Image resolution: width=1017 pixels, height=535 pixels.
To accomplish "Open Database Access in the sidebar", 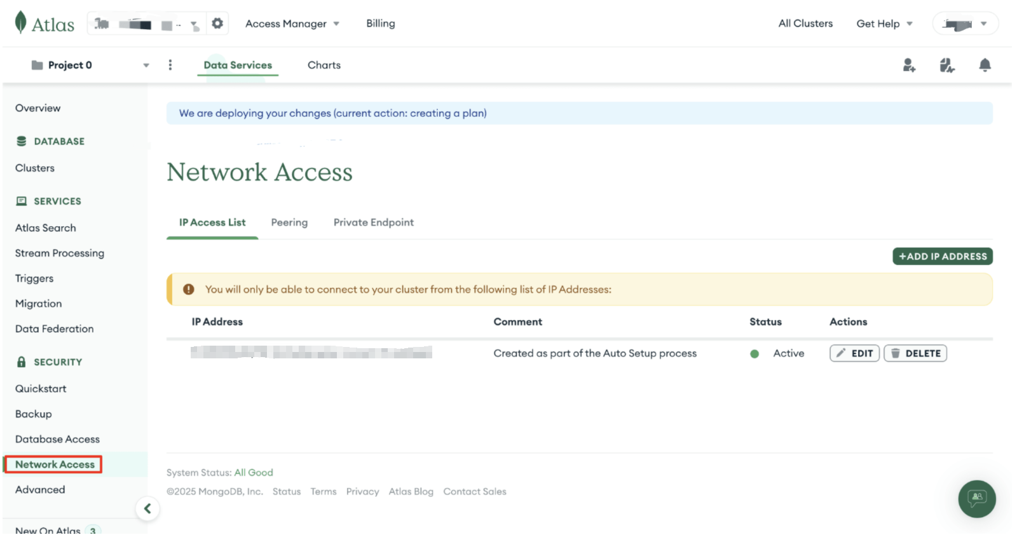I will tap(58, 439).
